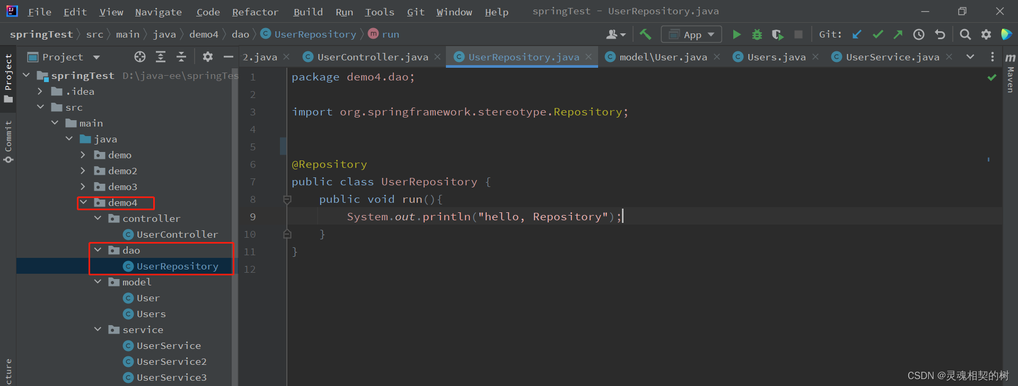Screen dimensions: 1018x386
Task: Update project with Git blue arrow
Action: tap(857, 34)
